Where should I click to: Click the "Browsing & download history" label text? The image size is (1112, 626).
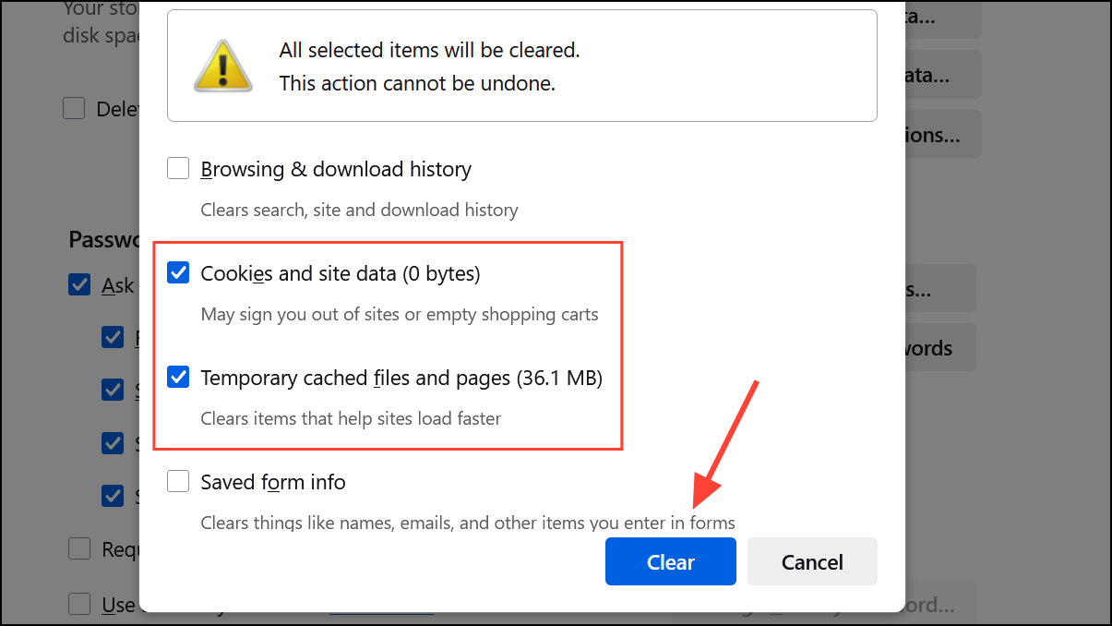[x=336, y=169]
